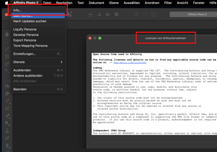Switch to Export Persona
This screenshot has width=217, height=152.
38,40
